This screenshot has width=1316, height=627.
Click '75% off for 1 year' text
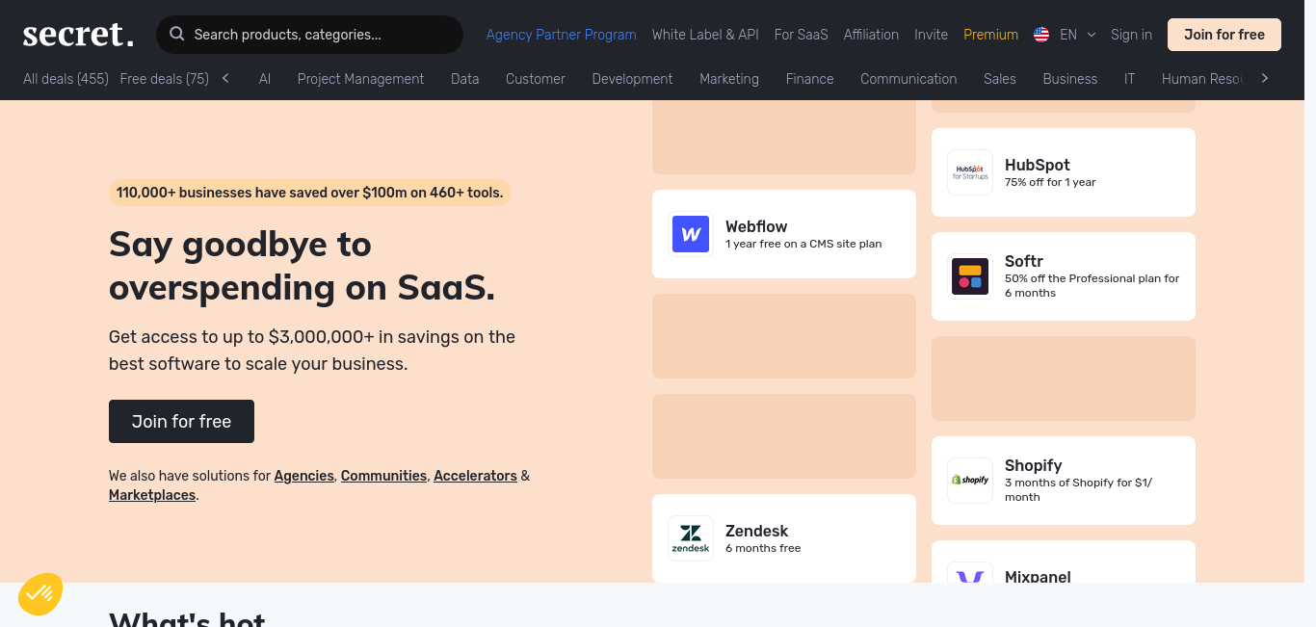1050,182
